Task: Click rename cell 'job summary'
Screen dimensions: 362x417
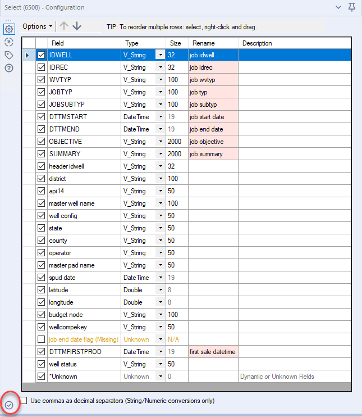Action: [213, 154]
